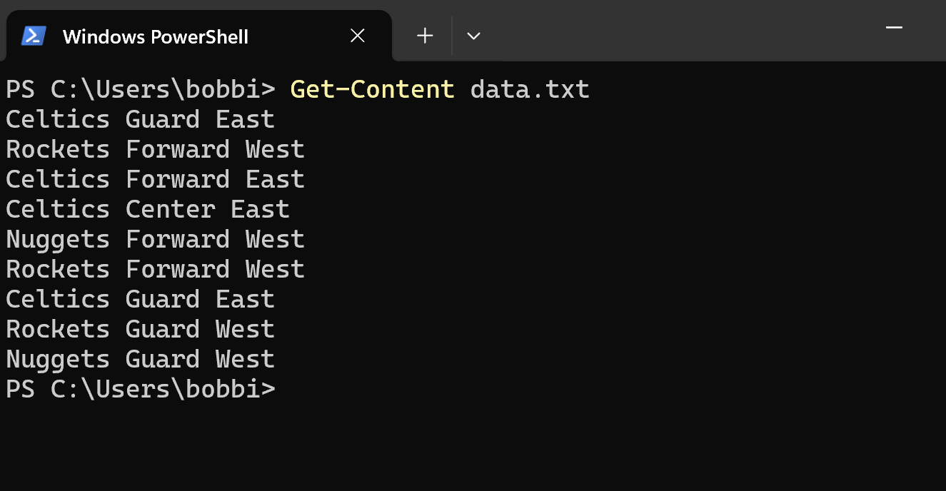Click the active PS C:\Users\bobbi prompt
Image resolution: width=946 pixels, height=491 pixels.
coord(140,388)
